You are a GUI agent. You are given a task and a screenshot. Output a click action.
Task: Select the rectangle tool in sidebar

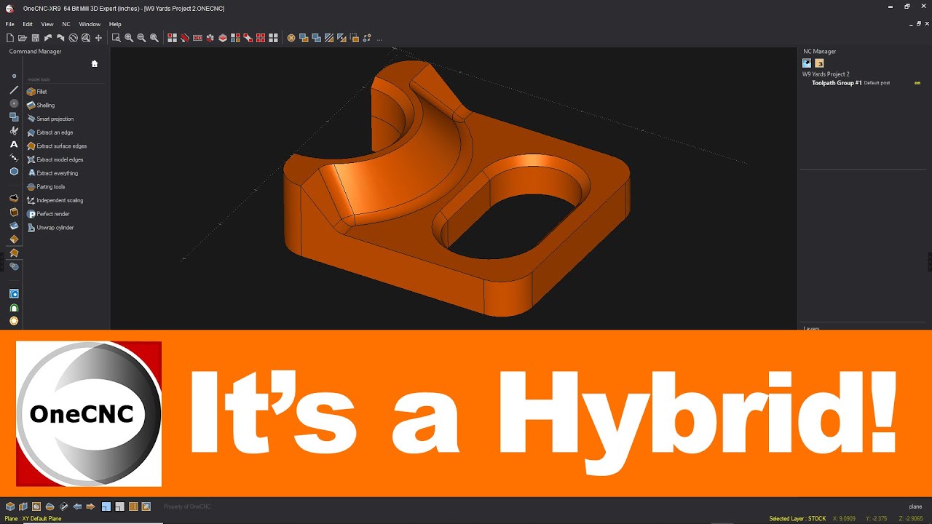tap(14, 117)
